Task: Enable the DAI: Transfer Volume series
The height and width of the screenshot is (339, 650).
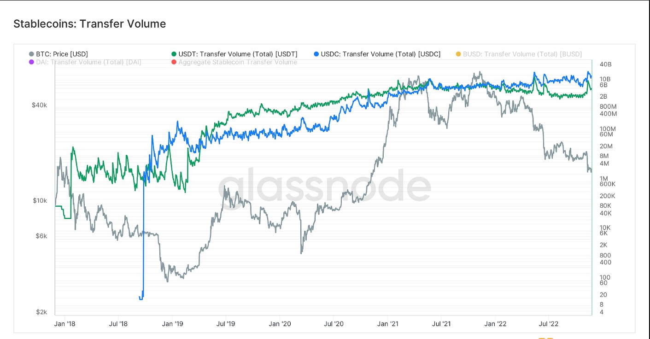Action: 88,62
